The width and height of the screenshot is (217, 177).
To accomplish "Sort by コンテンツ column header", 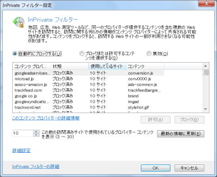I will (x=145, y=66).
